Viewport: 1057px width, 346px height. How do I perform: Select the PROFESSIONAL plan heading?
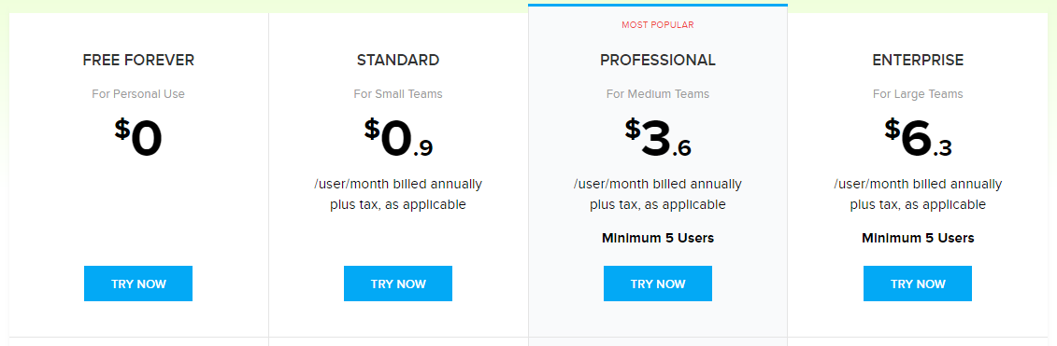coord(658,60)
